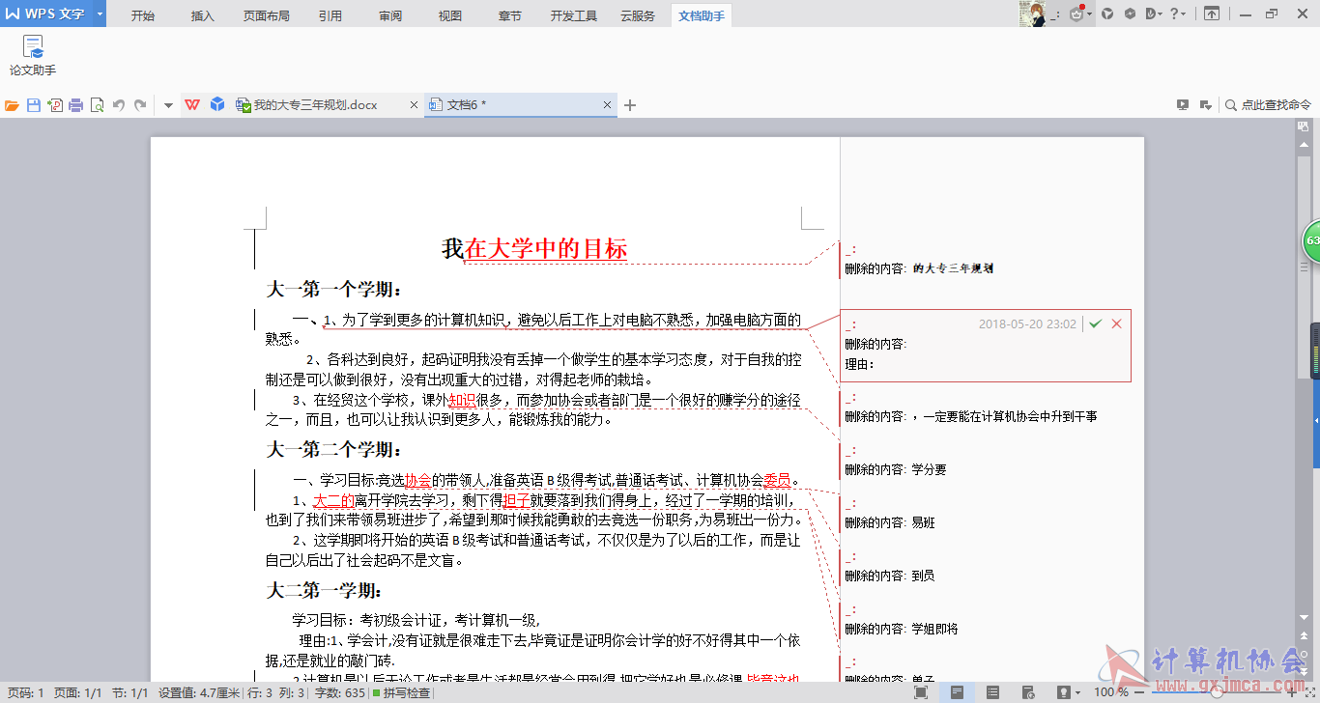Open eye protection mode dropdown
The height and width of the screenshot is (703, 1320).
1068,692
